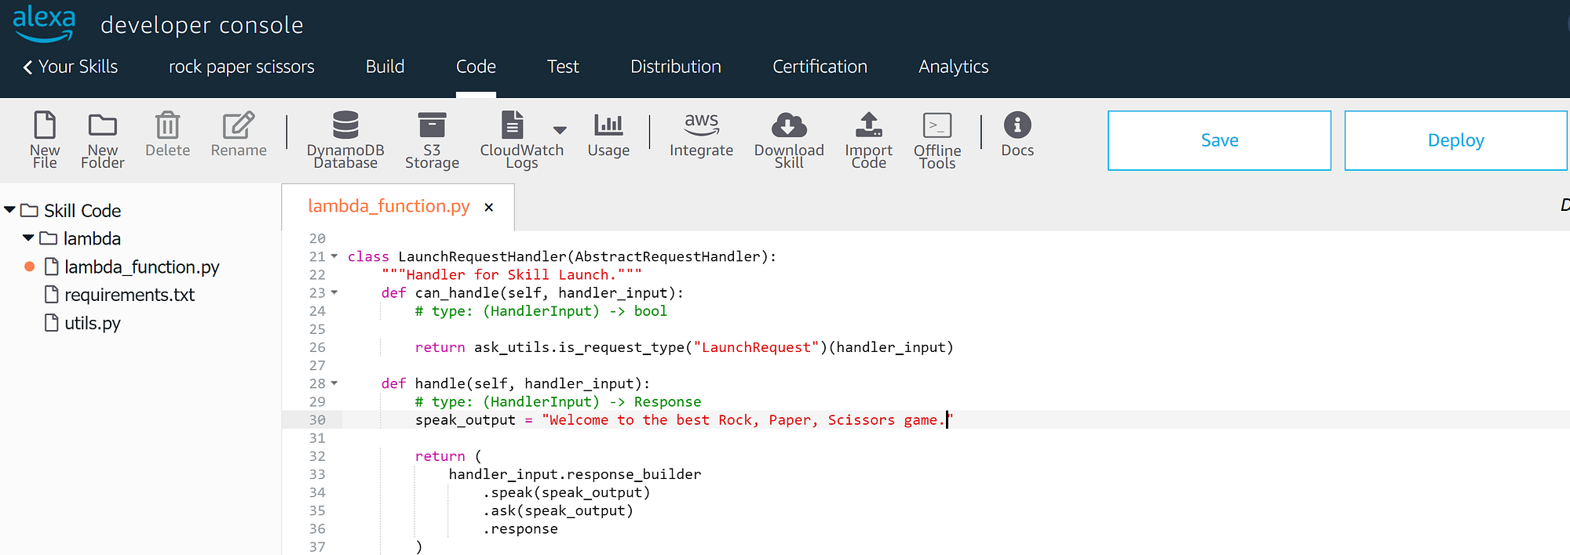Open S3 Storage
The image size is (1570, 555).
[x=432, y=140]
